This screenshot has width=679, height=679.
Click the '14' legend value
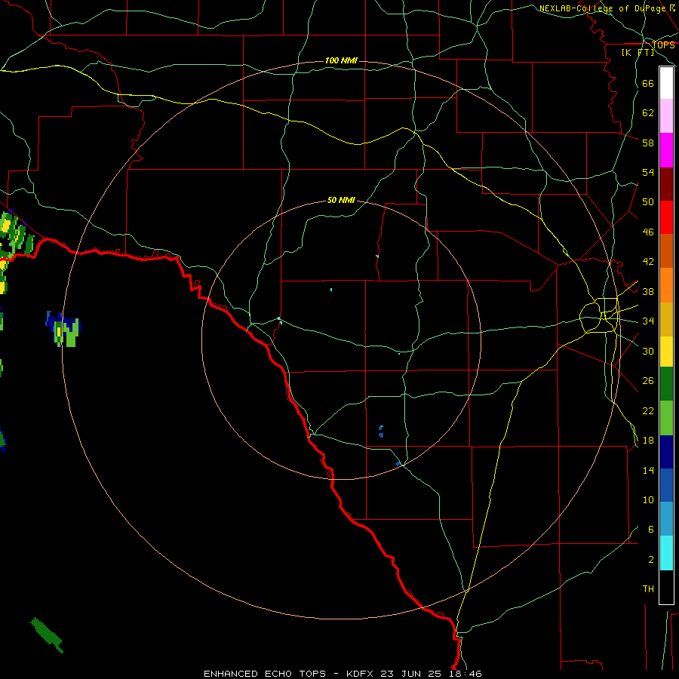(x=648, y=470)
